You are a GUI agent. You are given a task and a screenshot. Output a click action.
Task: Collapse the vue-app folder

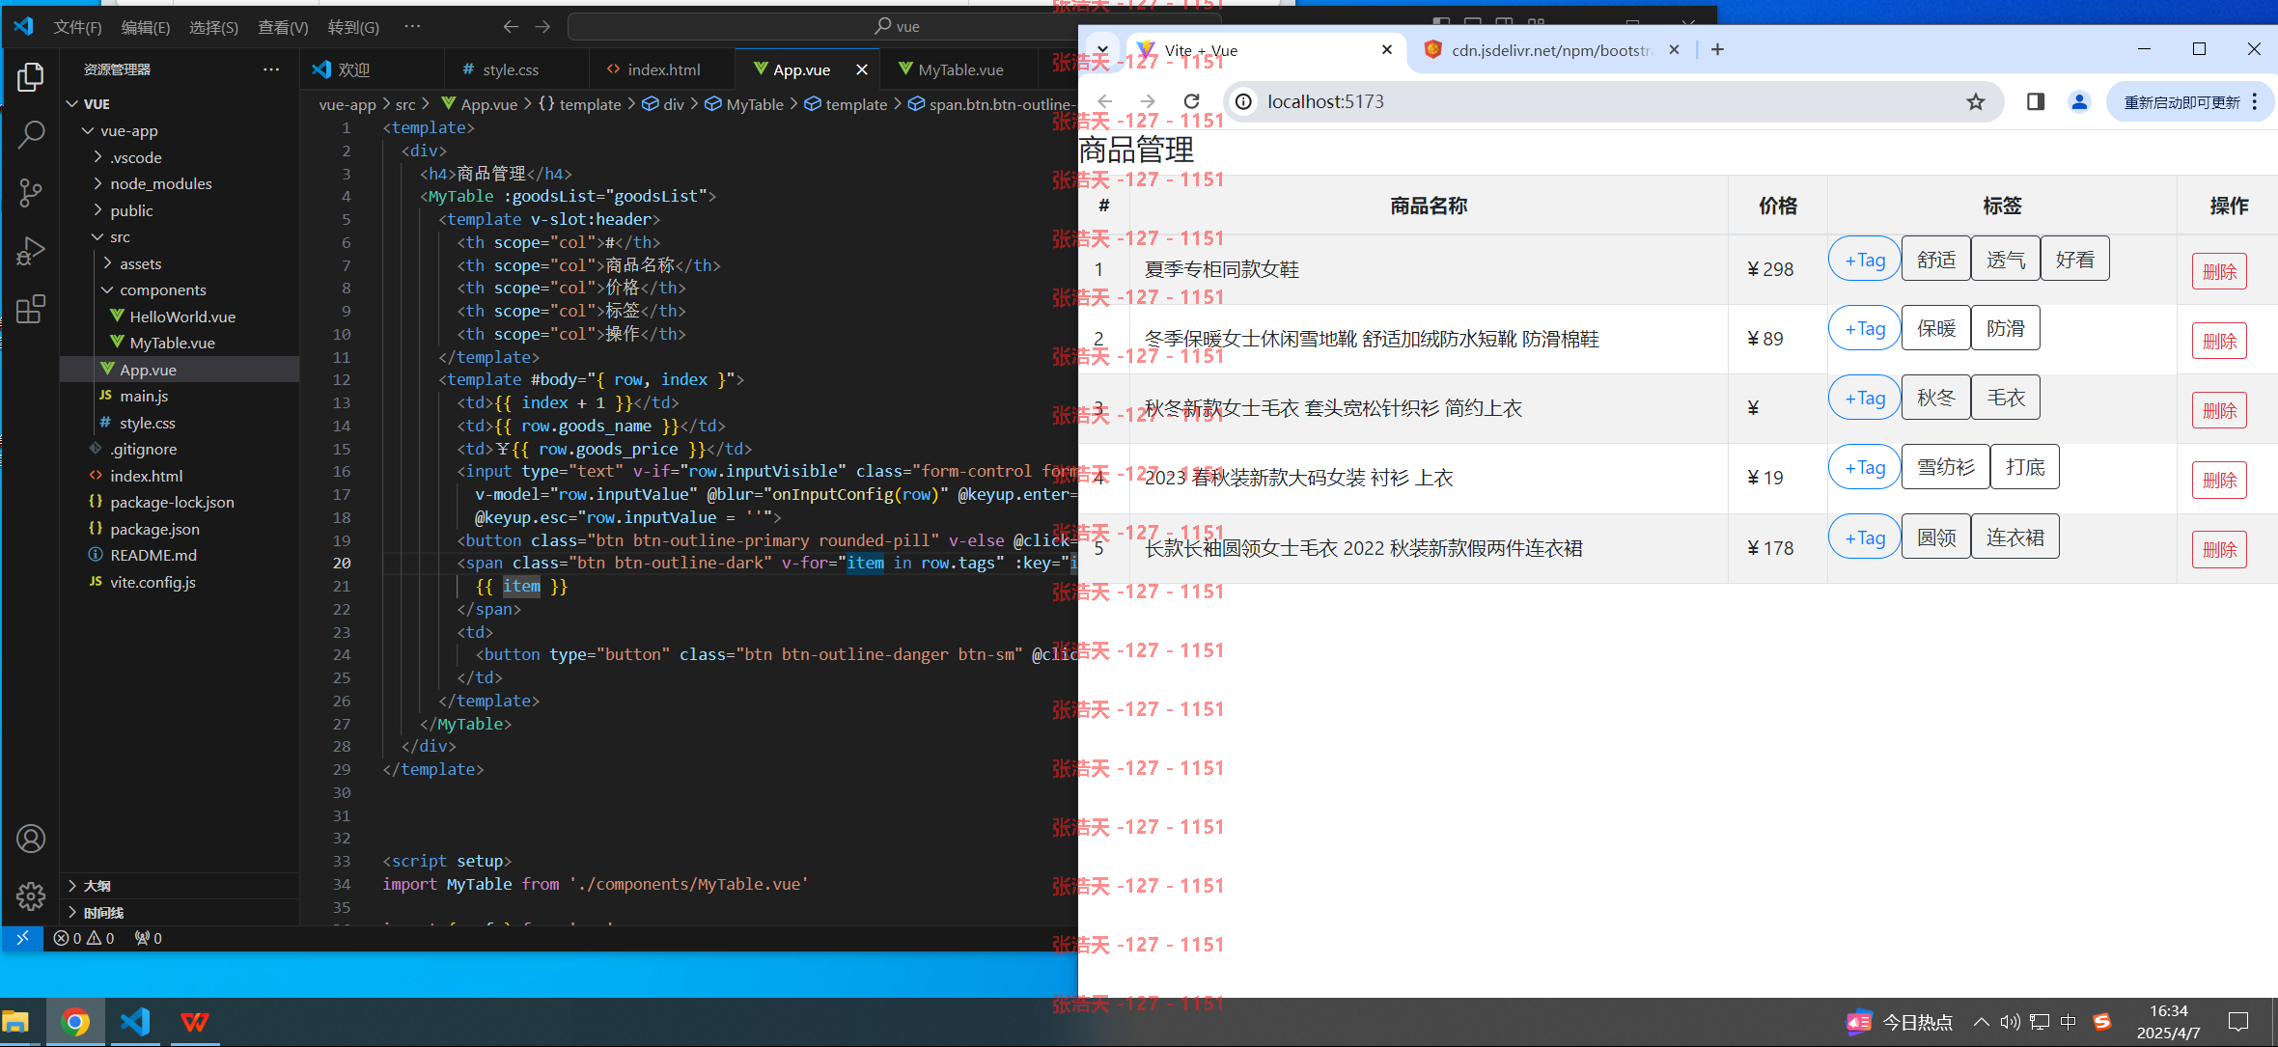(x=88, y=130)
